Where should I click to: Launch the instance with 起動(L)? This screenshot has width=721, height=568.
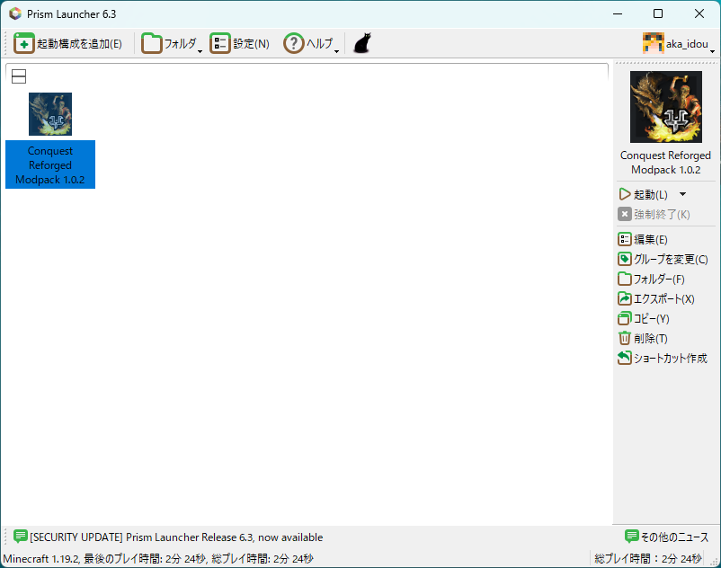(644, 194)
